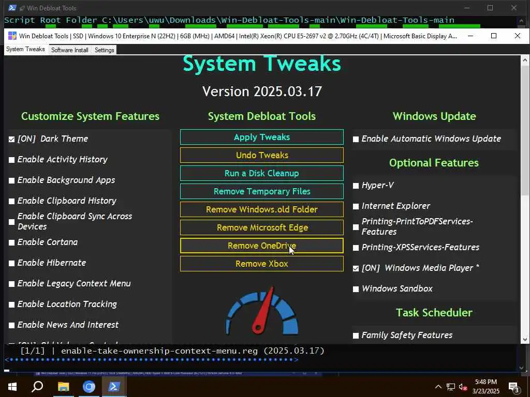530x397 pixels.
Task: Click the console window scroll down arrow
Action: 521,368
